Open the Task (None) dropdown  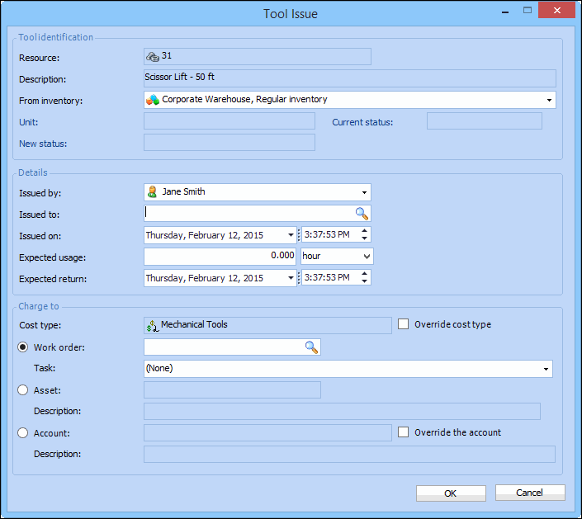546,369
